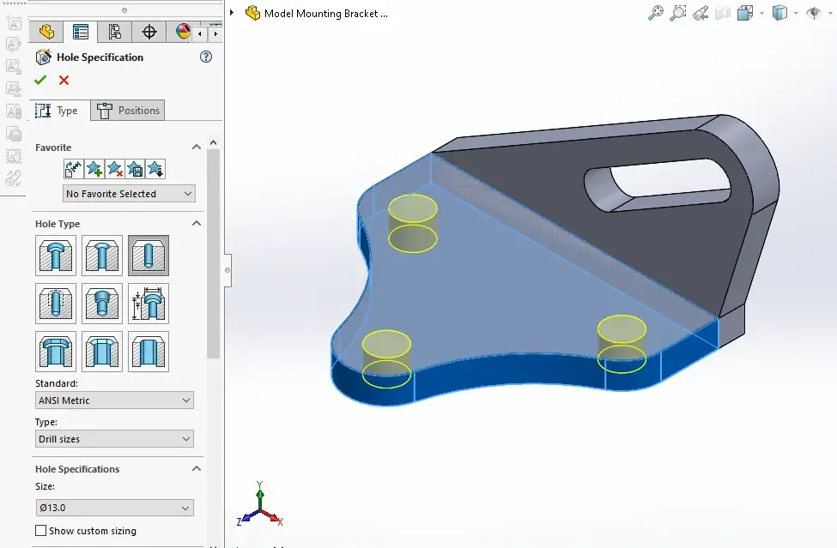Click Previous View icon
Screen dimensions: 837x548
(x=701, y=13)
